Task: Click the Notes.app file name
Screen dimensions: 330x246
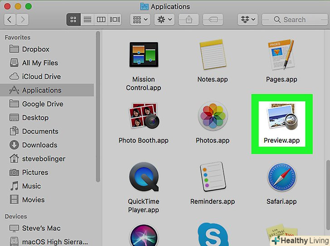Action: 213,79
